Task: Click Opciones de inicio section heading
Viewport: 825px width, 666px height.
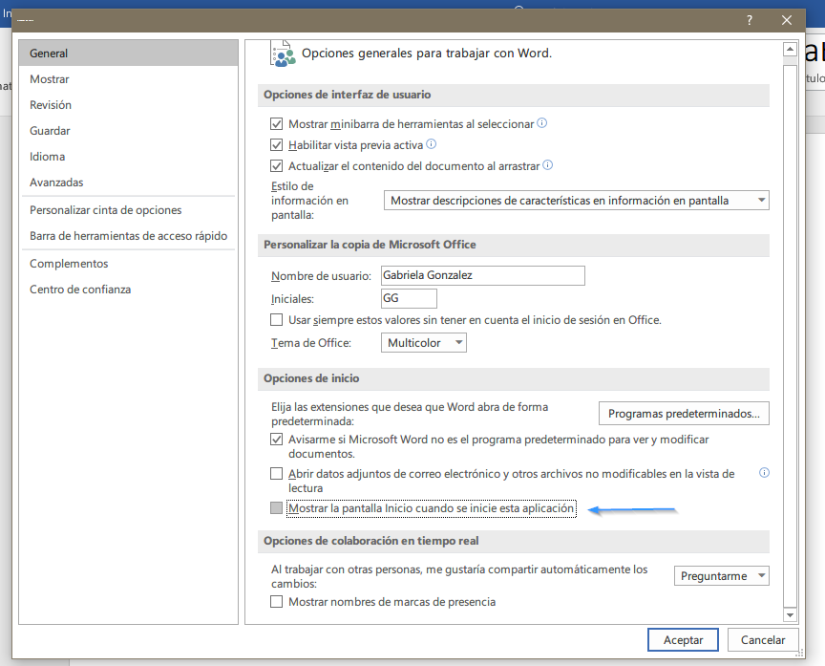Action: (x=311, y=378)
